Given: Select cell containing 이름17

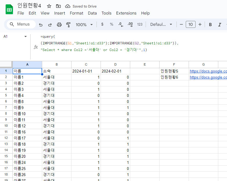Looking at the screenshot, I should coord(27,138).
